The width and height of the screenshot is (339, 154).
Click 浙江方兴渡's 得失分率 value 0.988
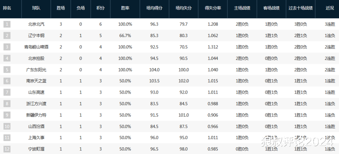coord(213,104)
